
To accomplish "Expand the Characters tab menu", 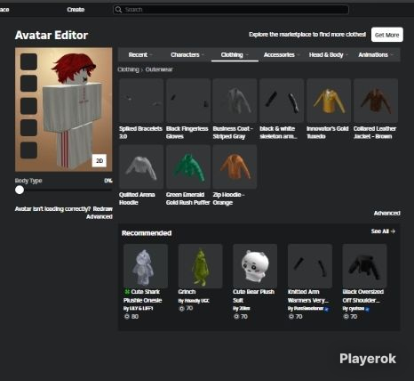I will coord(187,55).
